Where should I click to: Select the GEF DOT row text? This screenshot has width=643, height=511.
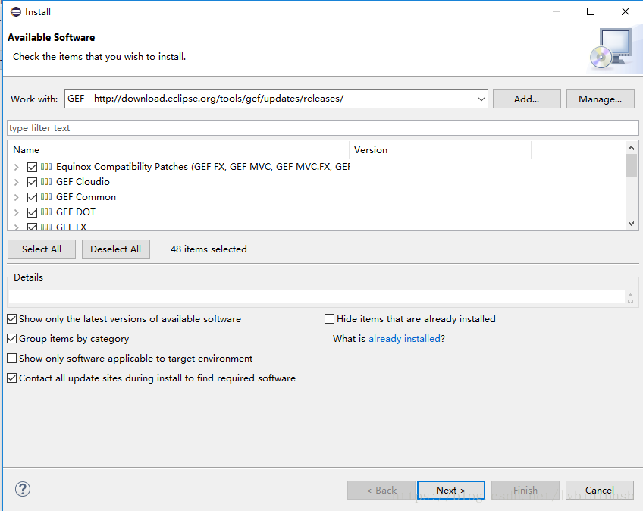(76, 212)
